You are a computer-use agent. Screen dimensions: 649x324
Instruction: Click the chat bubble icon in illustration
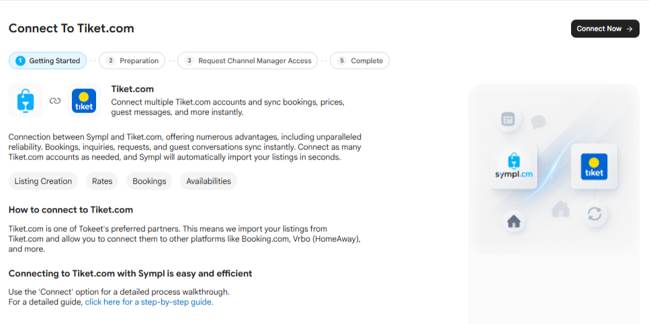tap(538, 122)
